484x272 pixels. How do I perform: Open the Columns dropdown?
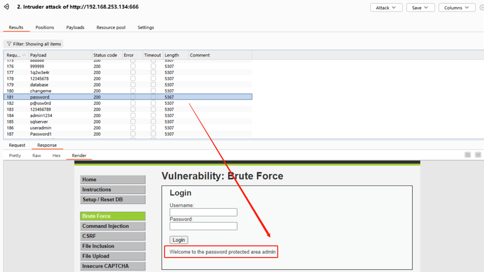tap(456, 8)
